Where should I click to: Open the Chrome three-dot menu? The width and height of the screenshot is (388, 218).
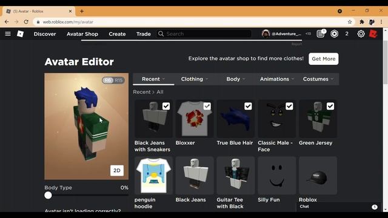pos(381,22)
